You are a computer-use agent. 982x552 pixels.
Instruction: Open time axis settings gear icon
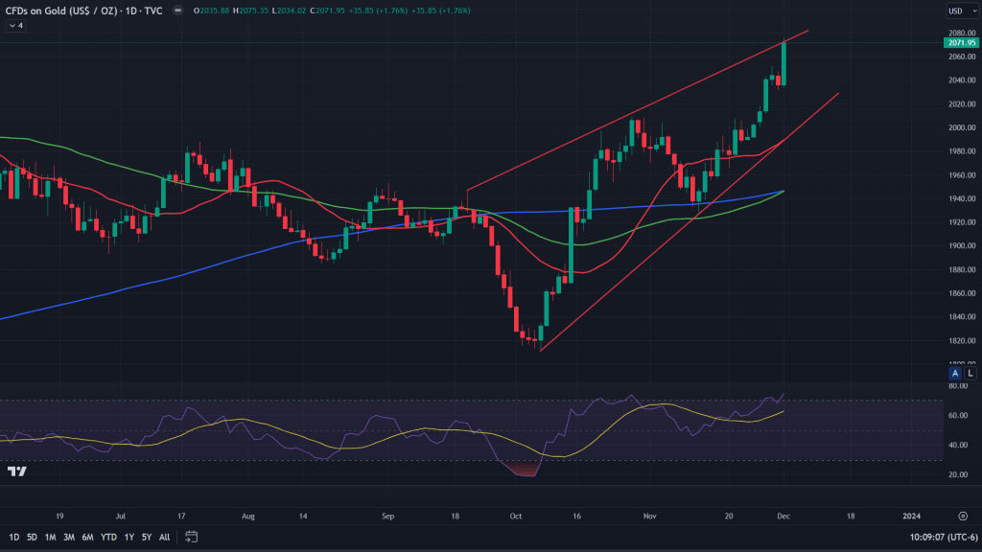(x=962, y=515)
